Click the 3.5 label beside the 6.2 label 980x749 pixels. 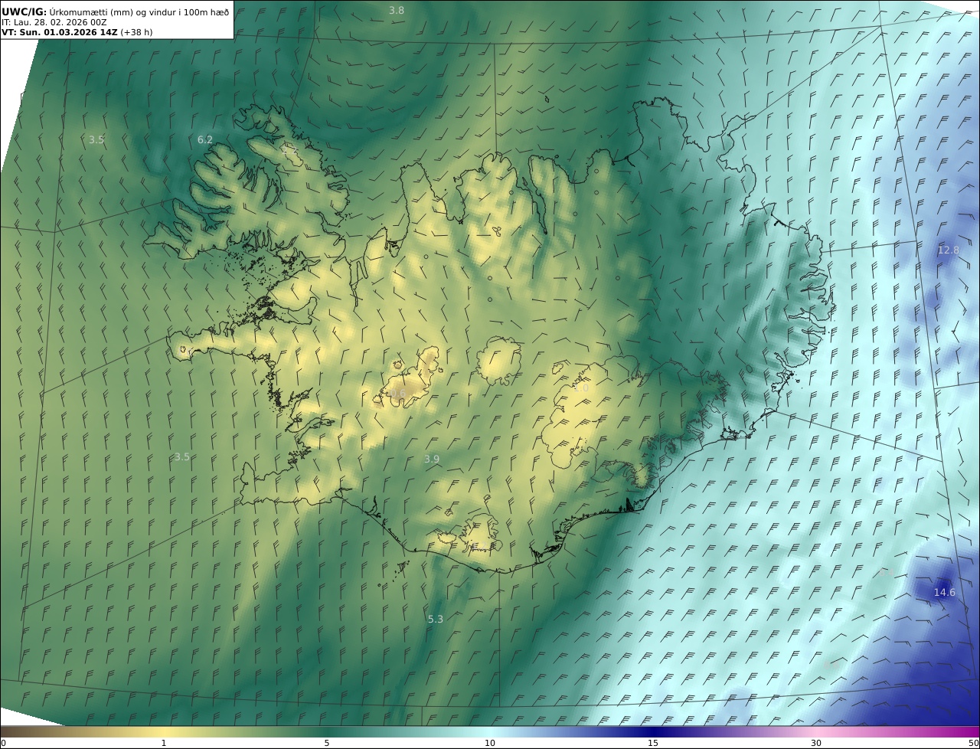96,139
